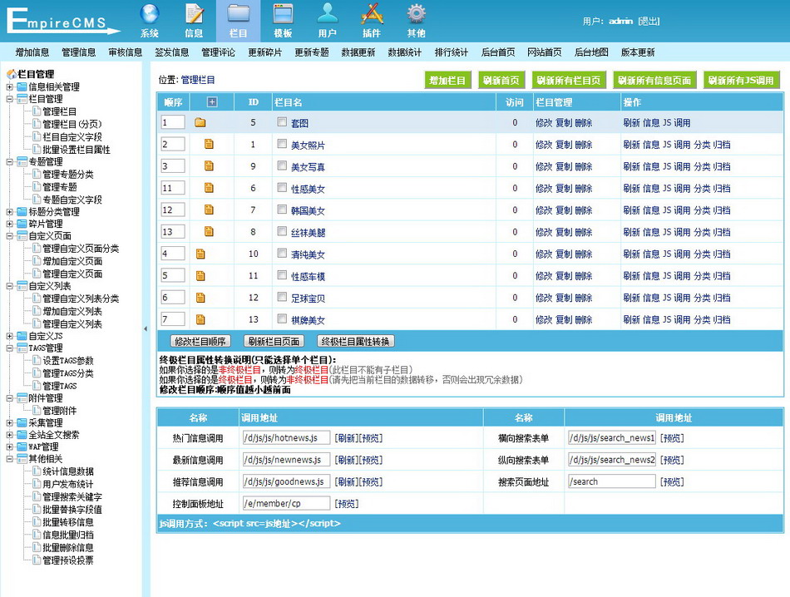Click the page icon beside 管理栏目 in sidebar
Screen dimensions: 790x597
pyautogui.click(x=37, y=111)
